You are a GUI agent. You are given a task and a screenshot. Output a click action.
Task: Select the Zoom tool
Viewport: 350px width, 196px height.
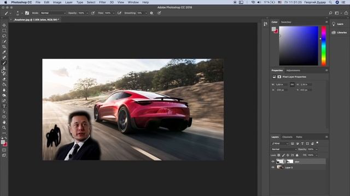pyautogui.click(x=4, y=128)
